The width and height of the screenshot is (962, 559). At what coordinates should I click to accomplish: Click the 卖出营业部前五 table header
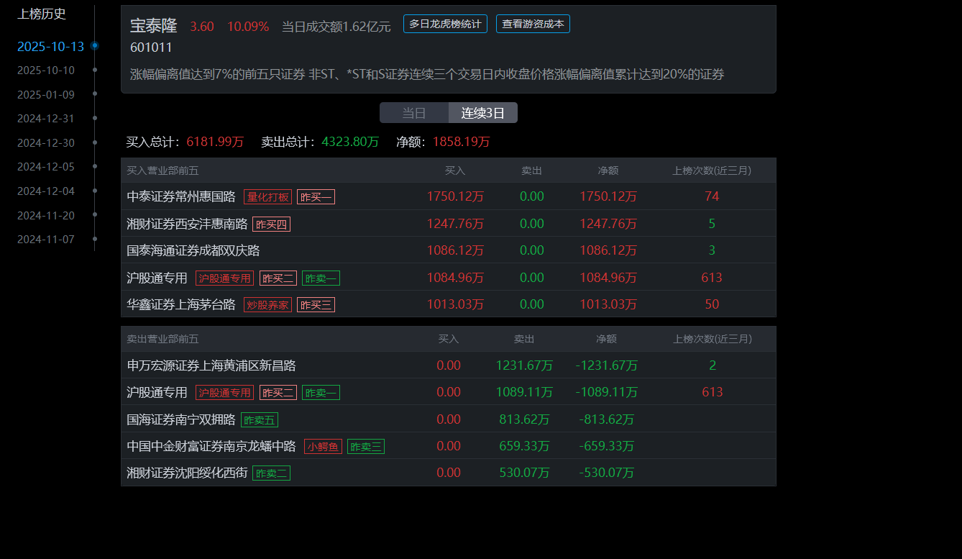(162, 339)
